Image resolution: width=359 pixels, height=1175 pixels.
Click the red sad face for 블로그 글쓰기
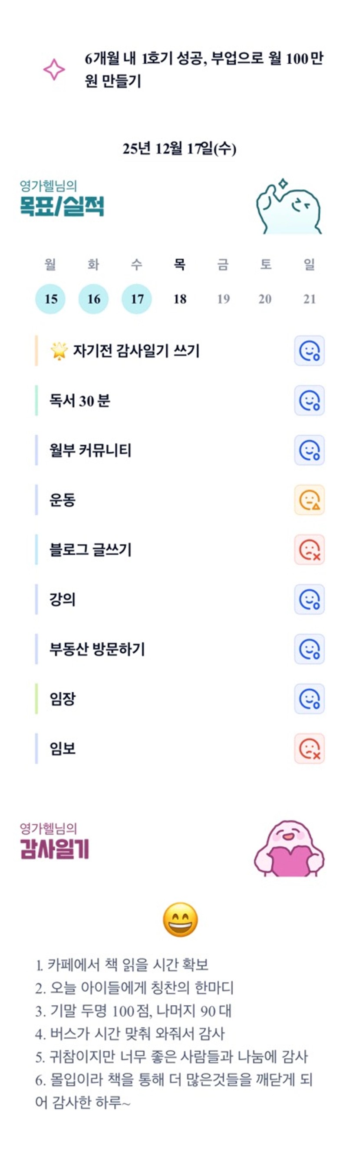coord(309,550)
